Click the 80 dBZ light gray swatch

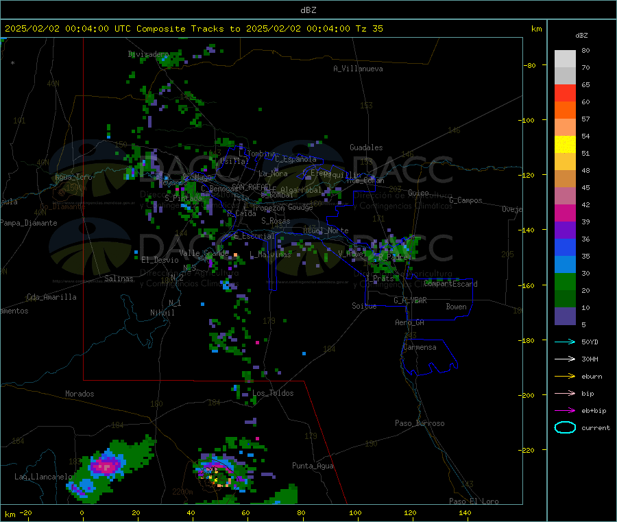(x=565, y=59)
